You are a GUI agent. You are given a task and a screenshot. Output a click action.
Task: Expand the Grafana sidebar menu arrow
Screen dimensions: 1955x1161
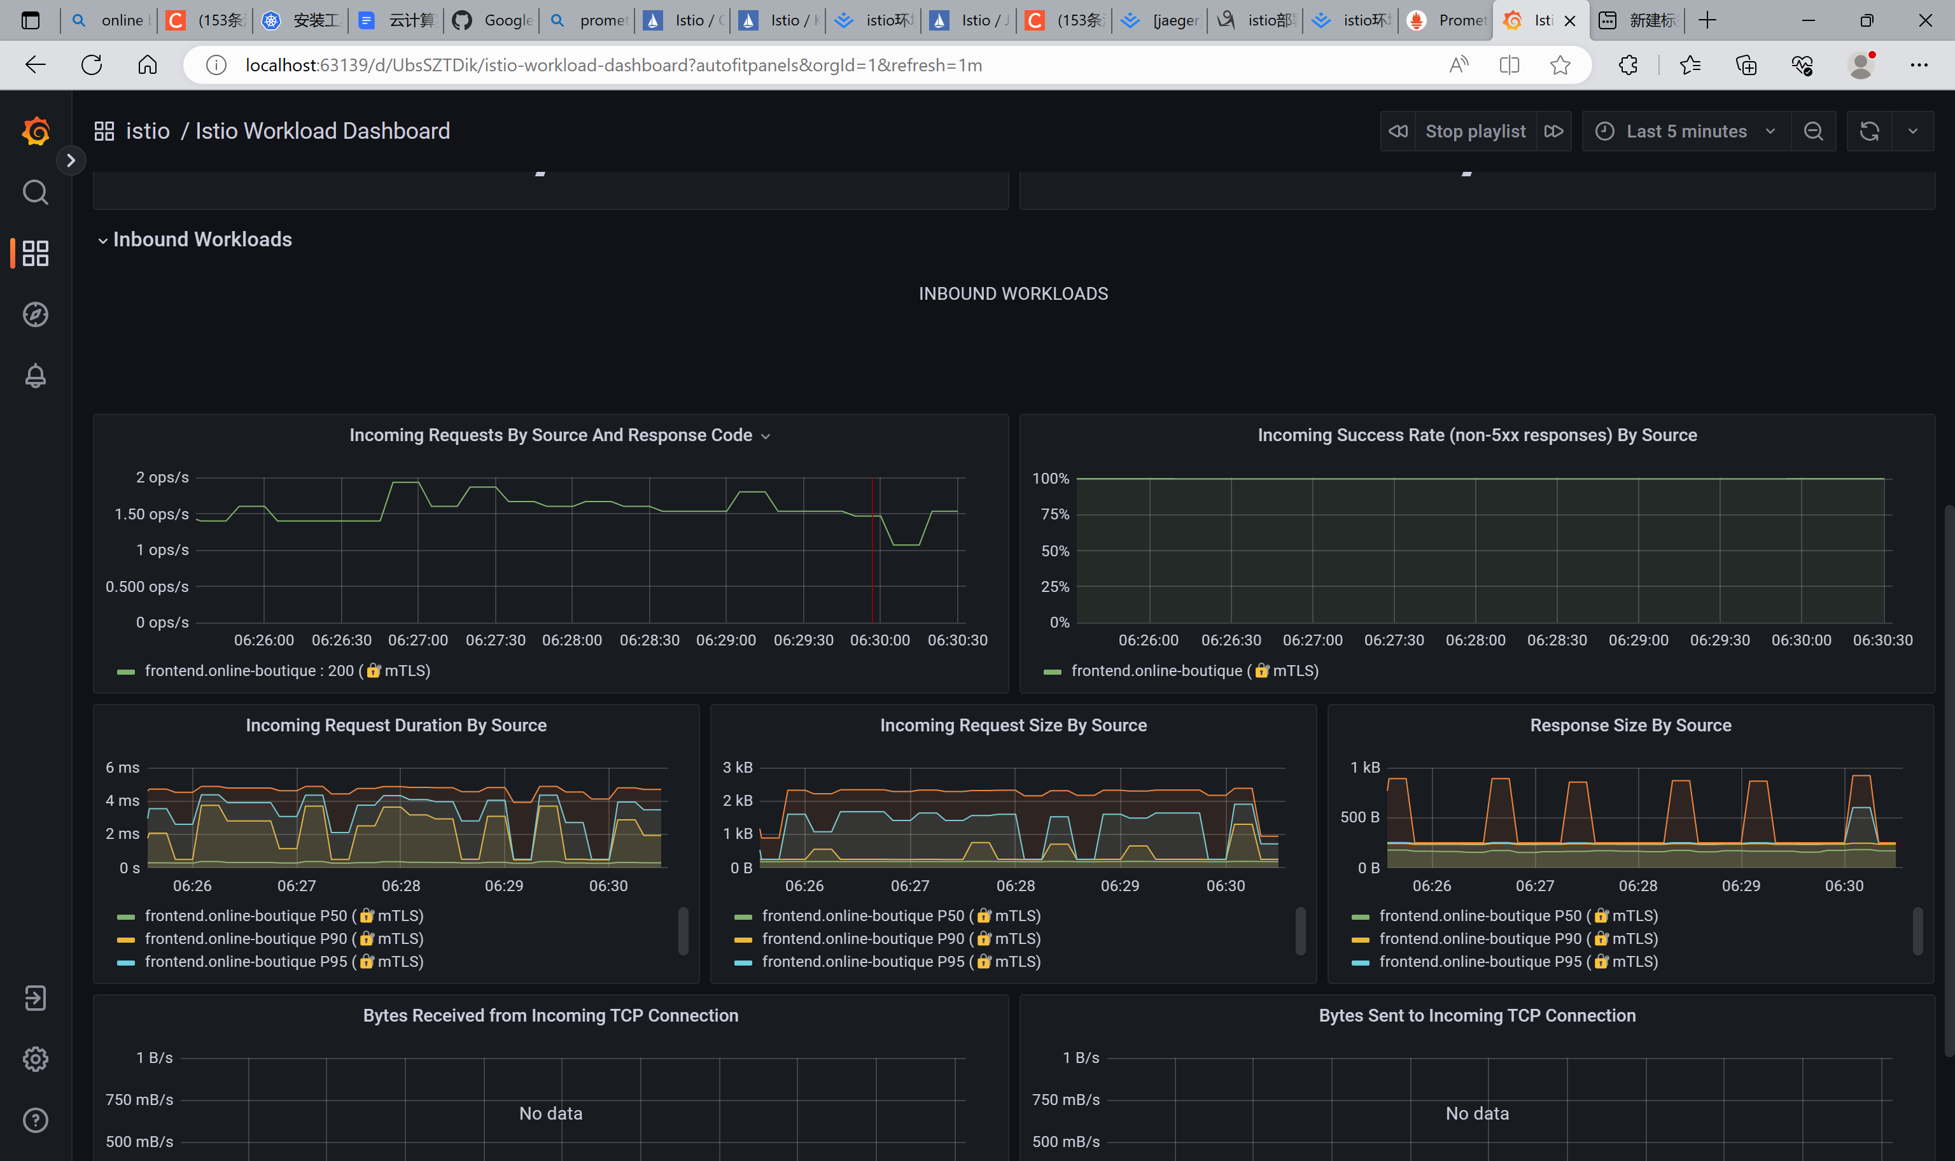pos(71,160)
